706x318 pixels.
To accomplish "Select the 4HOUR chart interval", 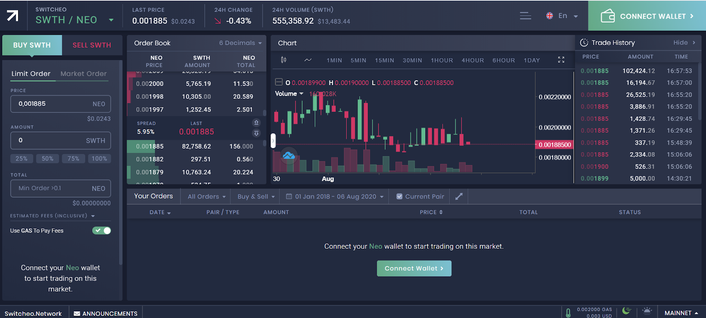I will click(473, 60).
